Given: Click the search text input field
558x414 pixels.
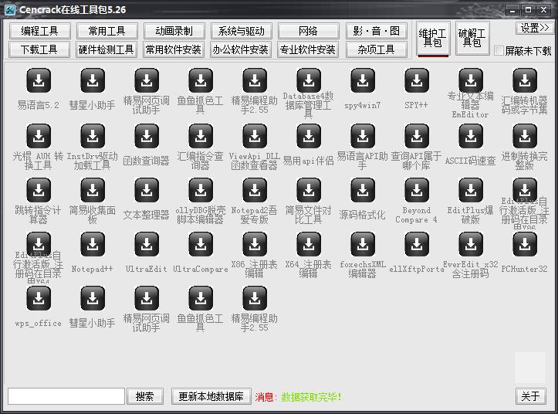Looking at the screenshot, I should (66, 396).
